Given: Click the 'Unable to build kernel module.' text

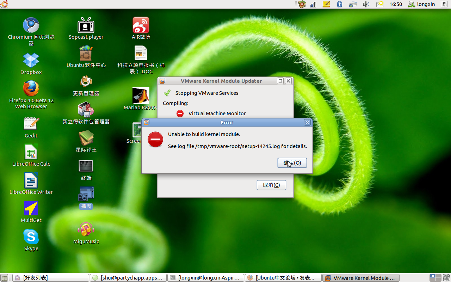Looking at the screenshot, I should (204, 134).
